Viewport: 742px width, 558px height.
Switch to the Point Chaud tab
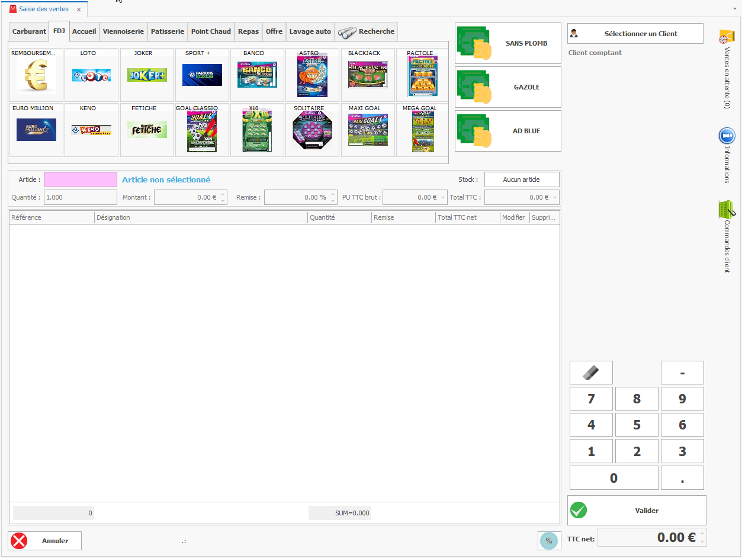click(211, 31)
